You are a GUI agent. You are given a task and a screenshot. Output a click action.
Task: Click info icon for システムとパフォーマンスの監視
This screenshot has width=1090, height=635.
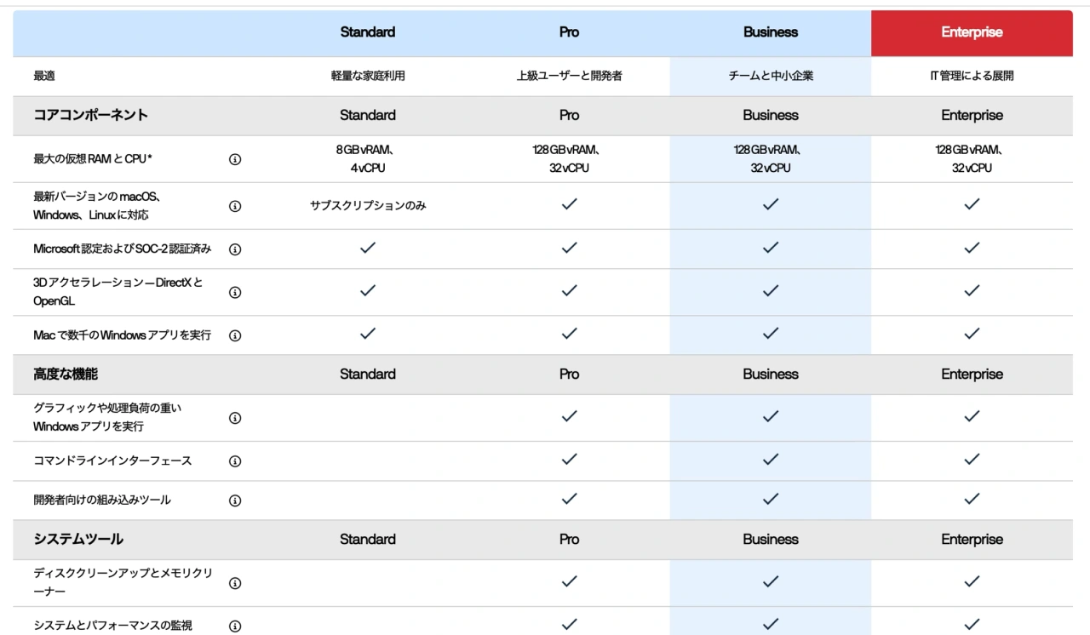click(235, 626)
